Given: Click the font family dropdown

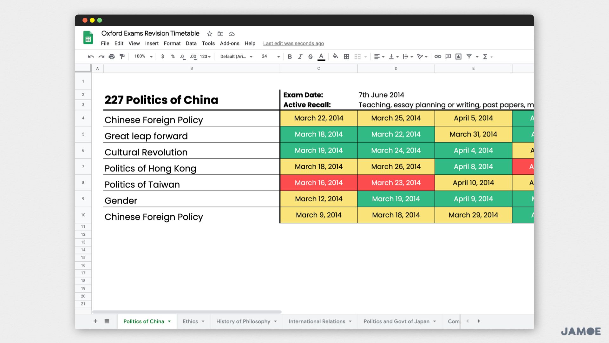Looking at the screenshot, I should [x=235, y=56].
